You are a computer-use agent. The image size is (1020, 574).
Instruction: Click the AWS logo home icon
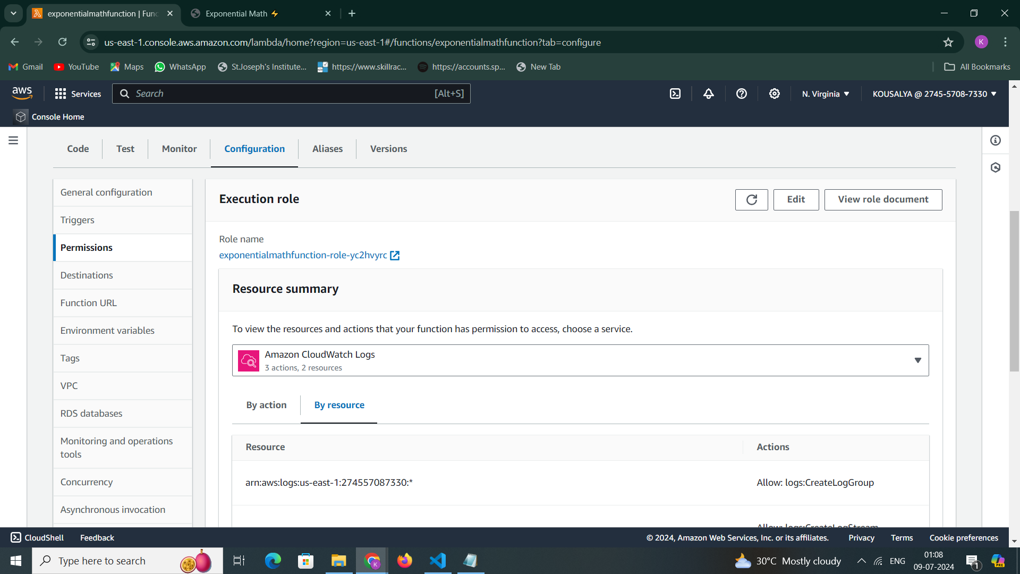coord(22,94)
